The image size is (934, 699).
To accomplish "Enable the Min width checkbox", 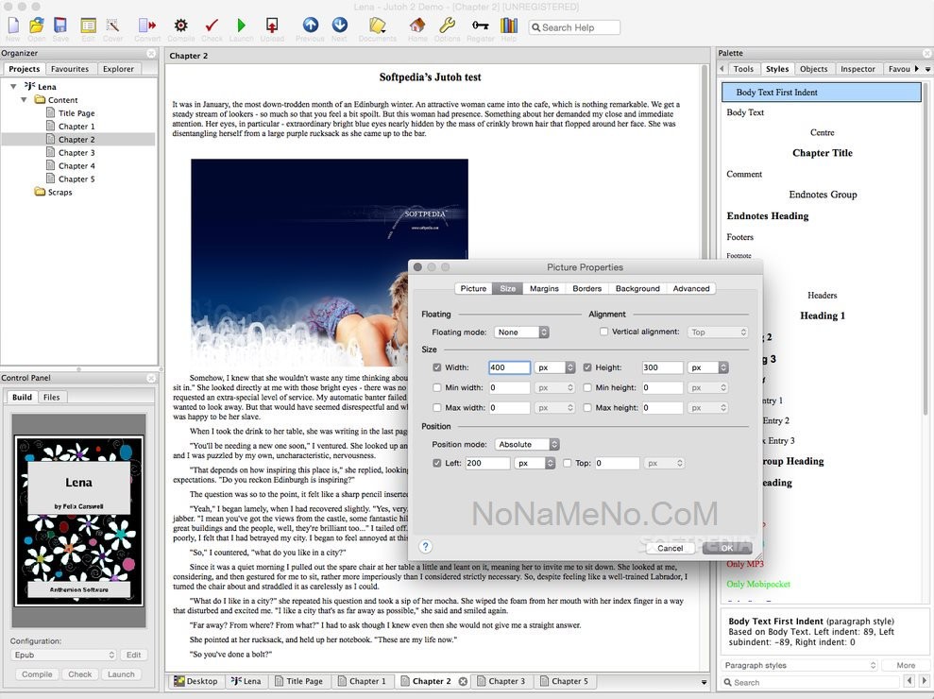I will (436, 387).
